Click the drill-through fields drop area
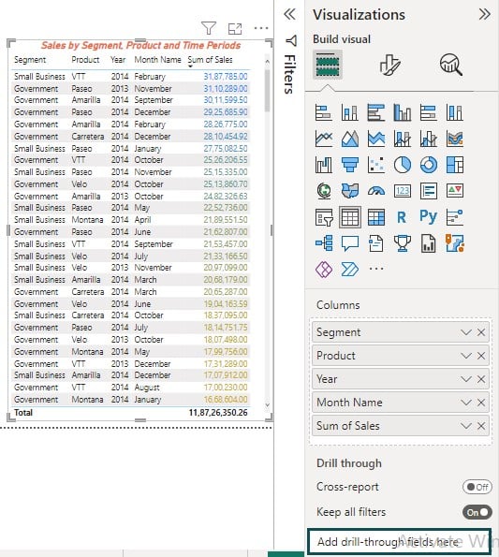The height and width of the screenshot is (557, 499). pos(399,541)
